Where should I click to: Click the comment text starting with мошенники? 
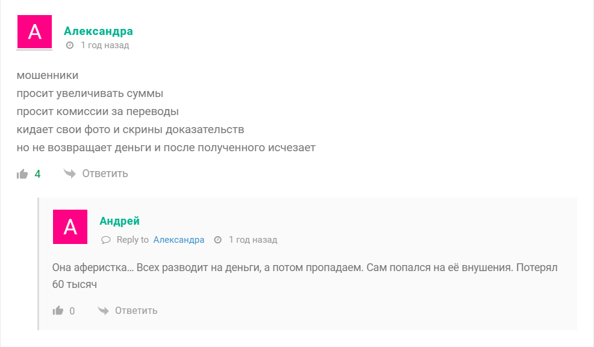coord(46,75)
